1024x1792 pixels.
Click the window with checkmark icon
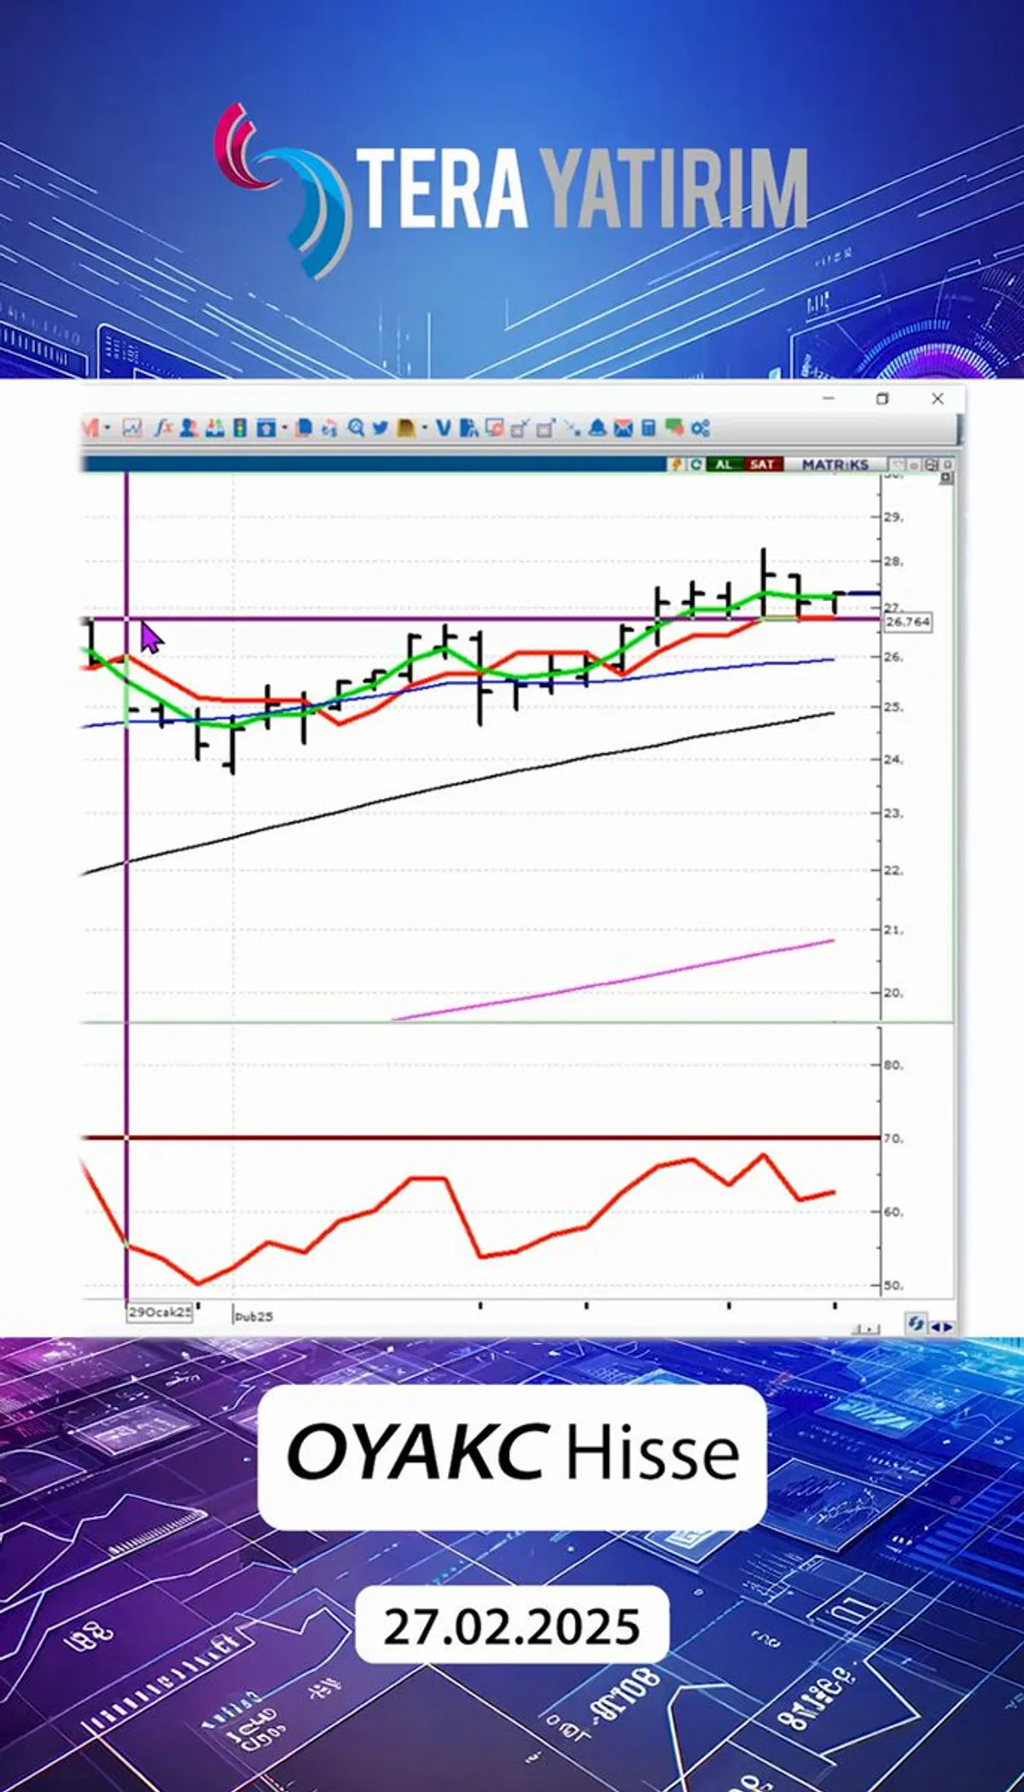520,429
